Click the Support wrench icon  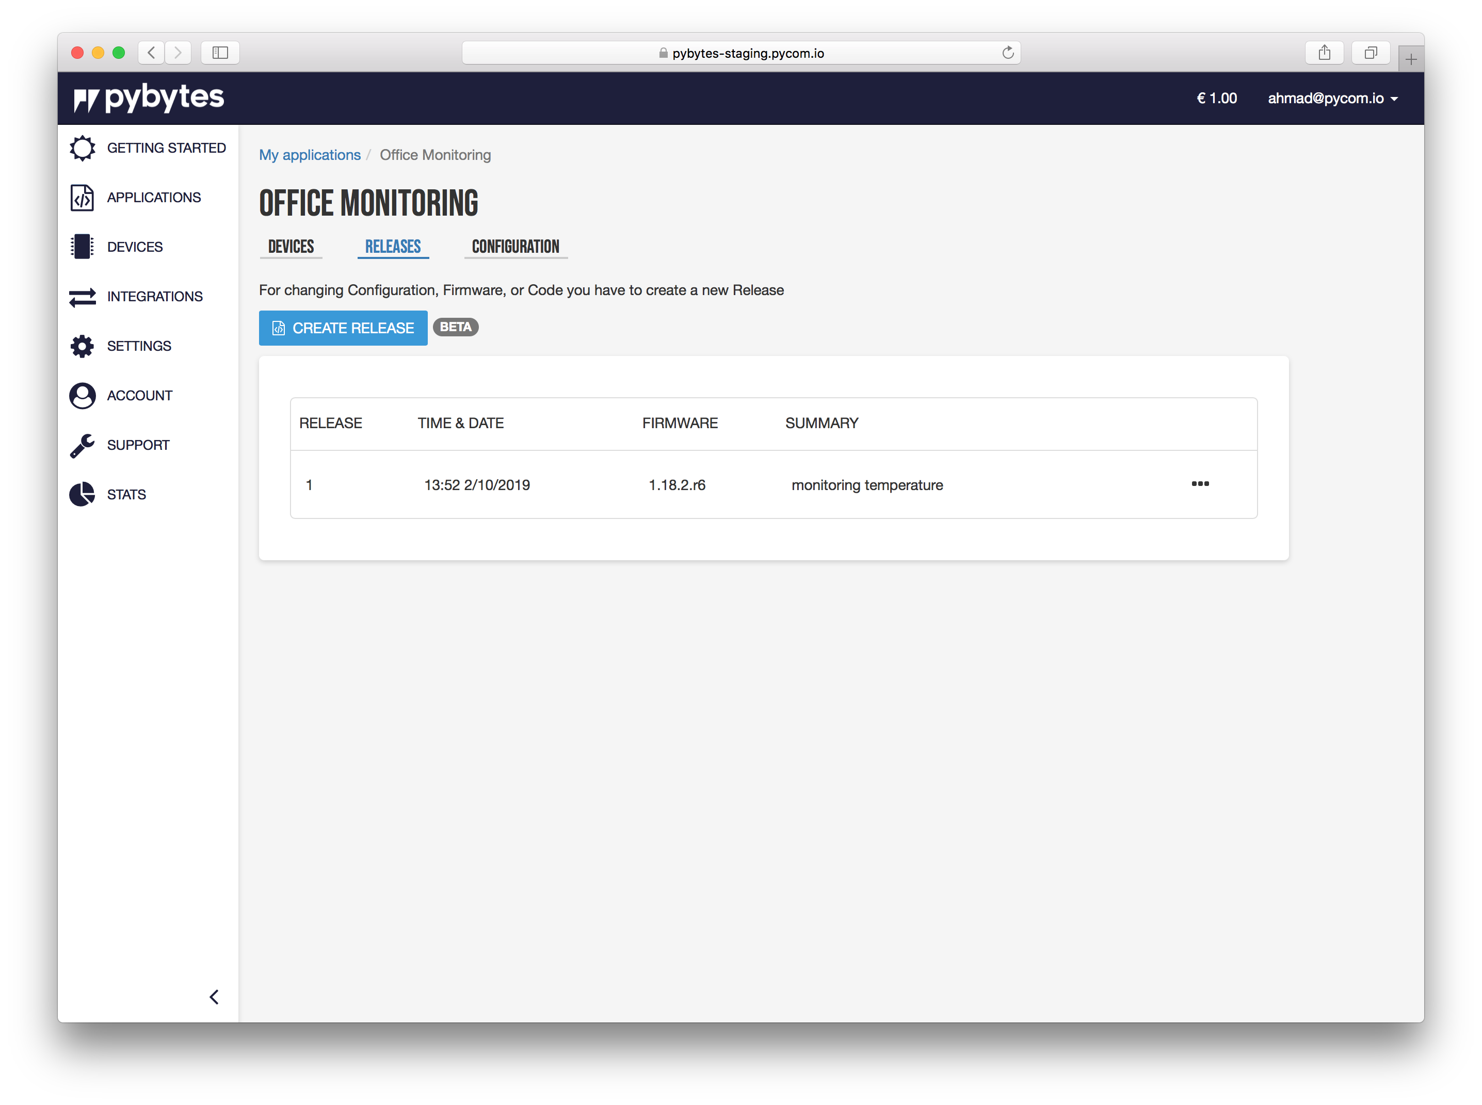[x=82, y=446]
